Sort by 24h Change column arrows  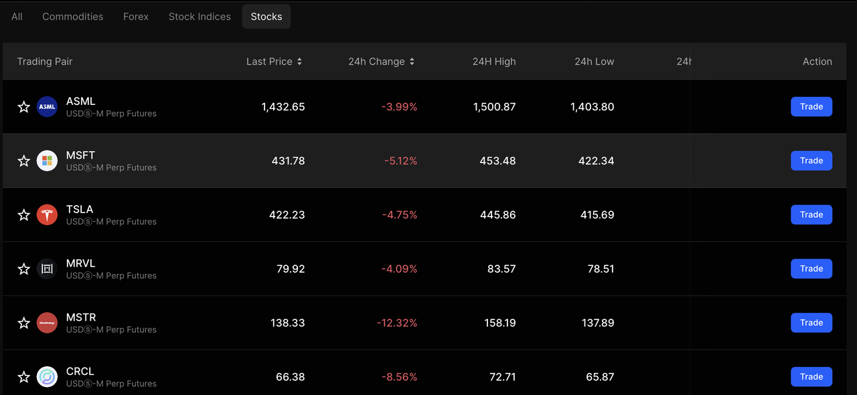[x=412, y=61]
